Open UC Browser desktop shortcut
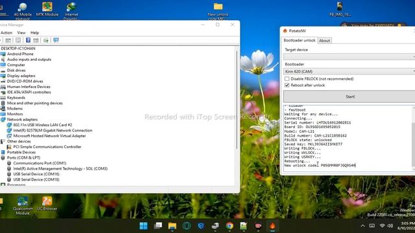Viewport: 415px width, 233px height. click(x=47, y=203)
